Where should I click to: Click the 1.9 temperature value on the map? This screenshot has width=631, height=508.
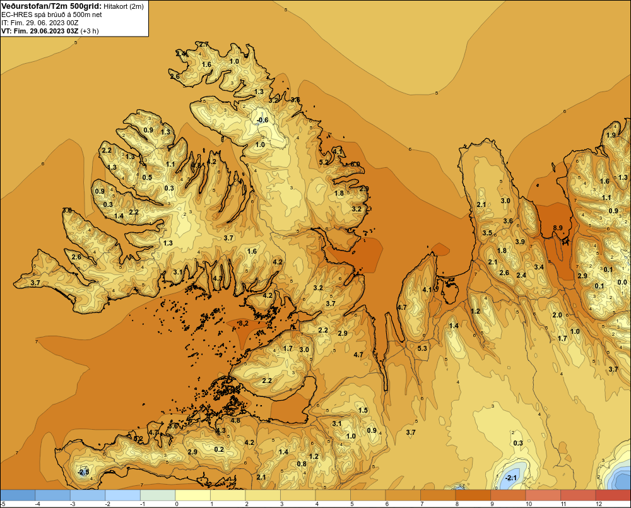[x=611, y=135]
